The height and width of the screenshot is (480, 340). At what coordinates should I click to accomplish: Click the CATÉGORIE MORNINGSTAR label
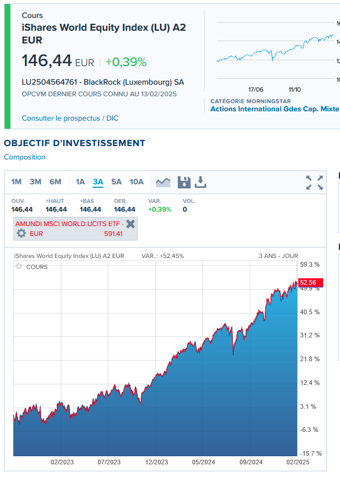tap(251, 101)
